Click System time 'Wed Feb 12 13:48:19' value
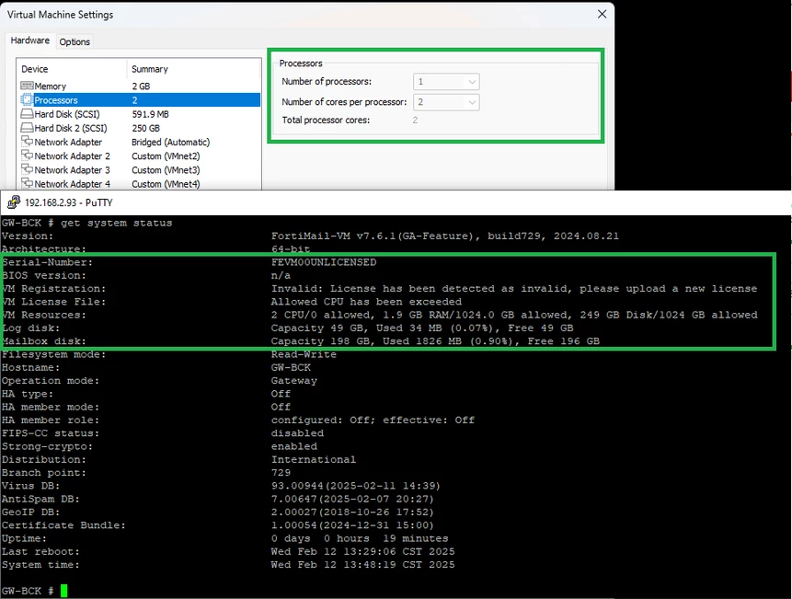The height and width of the screenshot is (599, 792). [x=362, y=564]
